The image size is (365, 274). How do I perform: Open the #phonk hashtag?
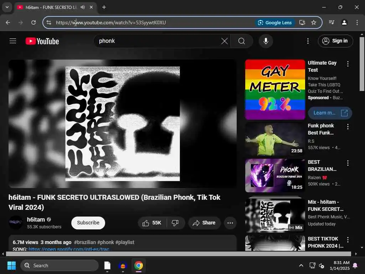pyautogui.click(x=106, y=242)
